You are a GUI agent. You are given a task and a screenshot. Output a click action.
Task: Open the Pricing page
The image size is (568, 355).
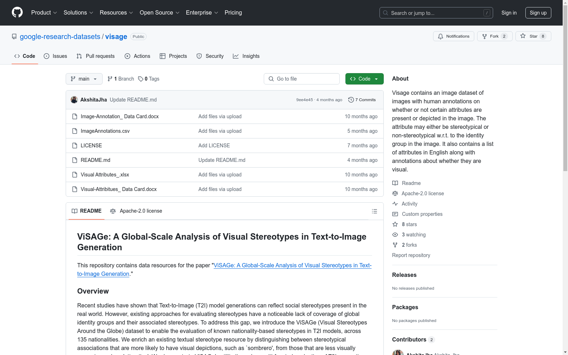[233, 12]
